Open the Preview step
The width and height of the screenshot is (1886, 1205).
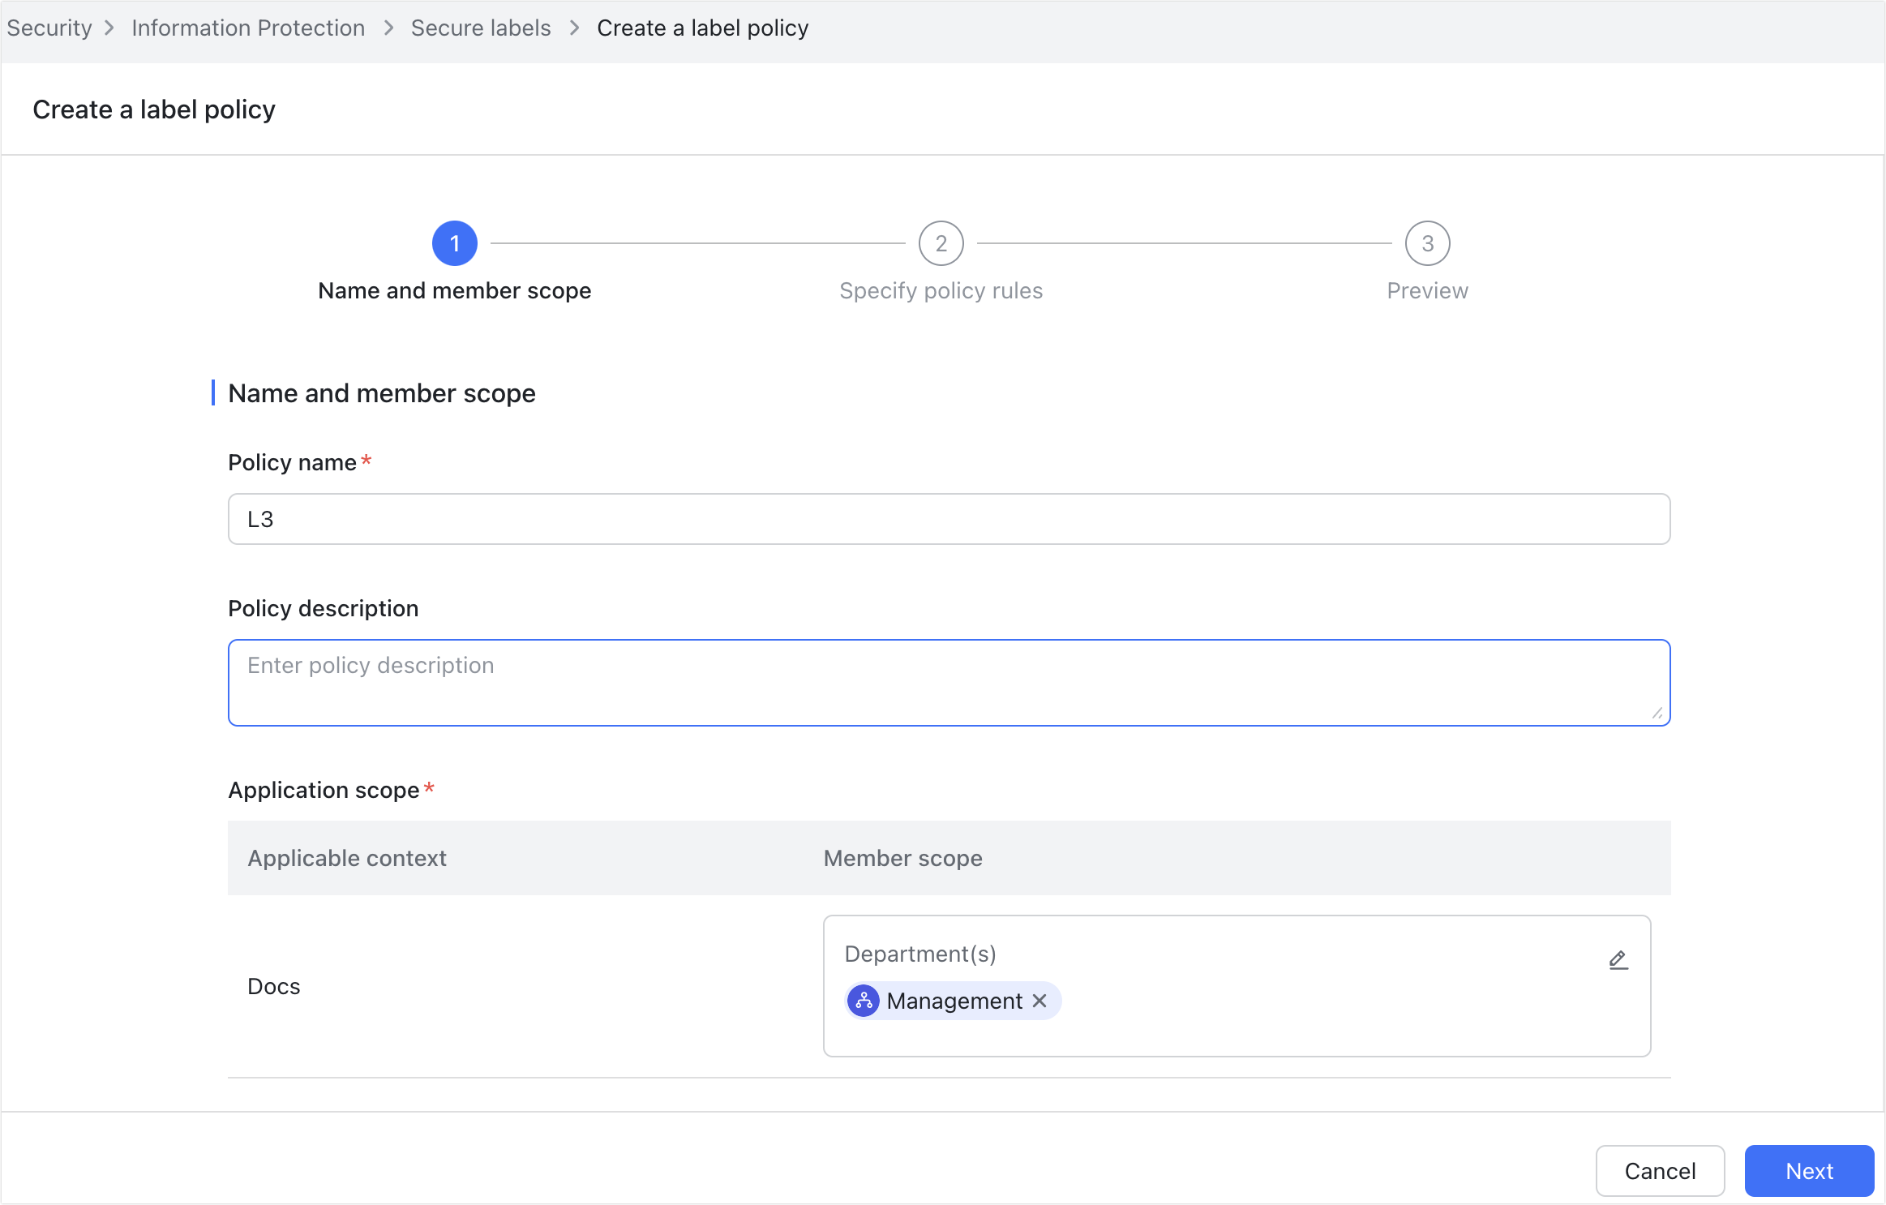click(1426, 290)
